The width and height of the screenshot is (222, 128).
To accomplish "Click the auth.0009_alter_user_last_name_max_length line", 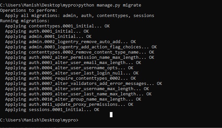I will pos(78,94).
